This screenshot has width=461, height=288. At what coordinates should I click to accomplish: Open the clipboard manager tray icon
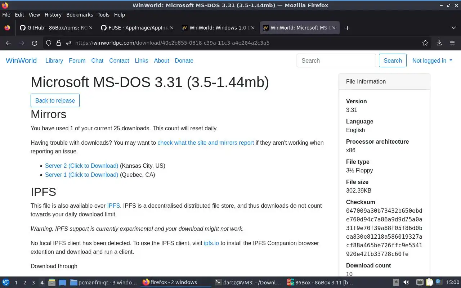click(429, 282)
